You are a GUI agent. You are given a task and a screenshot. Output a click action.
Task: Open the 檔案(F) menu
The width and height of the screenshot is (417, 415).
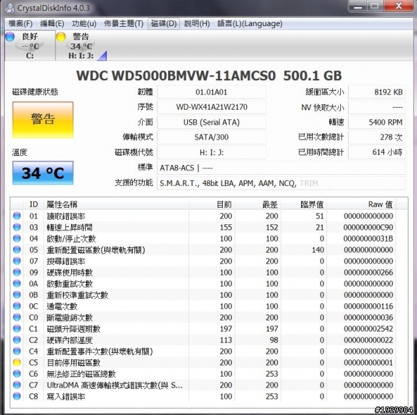pos(20,23)
